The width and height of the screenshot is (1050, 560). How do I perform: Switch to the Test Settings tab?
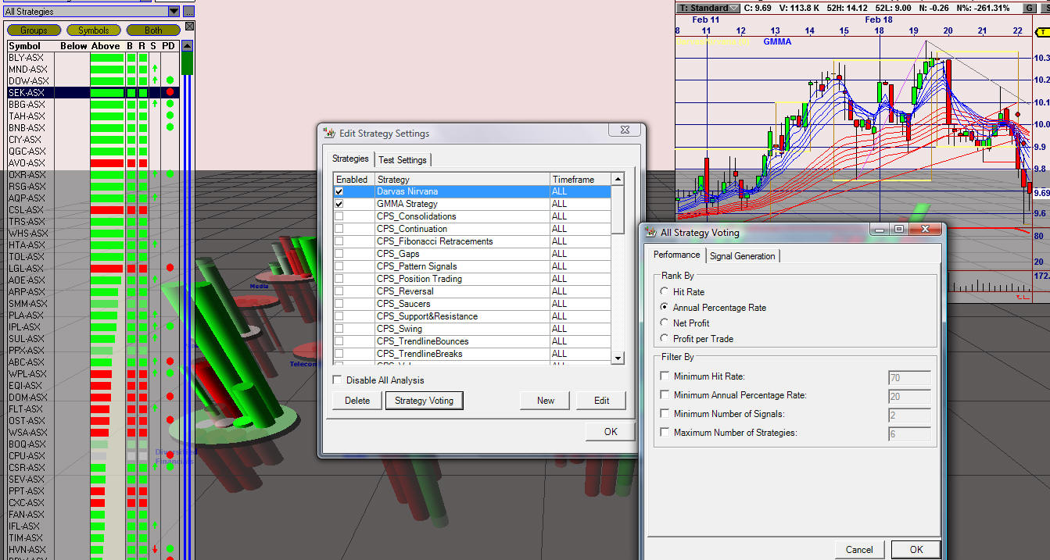click(403, 160)
